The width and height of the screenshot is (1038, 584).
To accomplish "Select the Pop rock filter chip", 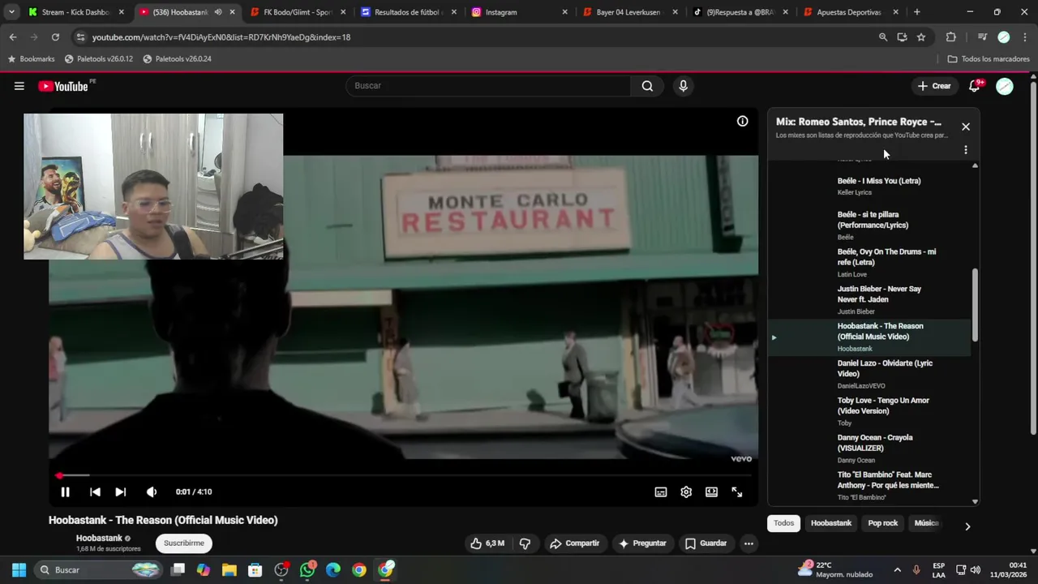I will [x=883, y=523].
